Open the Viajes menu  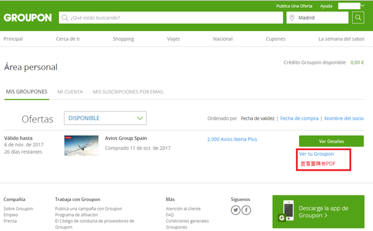(173, 39)
